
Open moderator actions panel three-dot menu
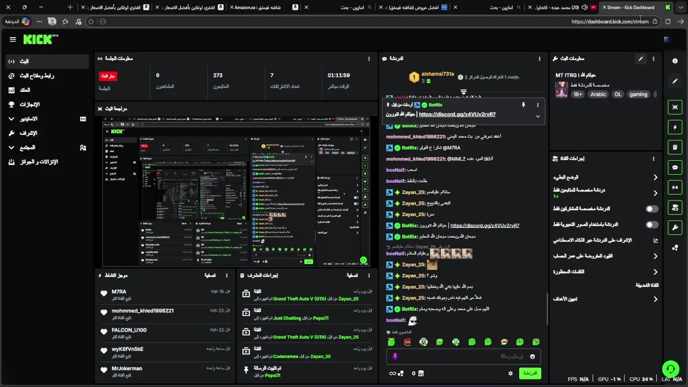tap(369, 275)
